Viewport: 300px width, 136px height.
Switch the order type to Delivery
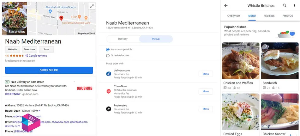[x=123, y=39]
